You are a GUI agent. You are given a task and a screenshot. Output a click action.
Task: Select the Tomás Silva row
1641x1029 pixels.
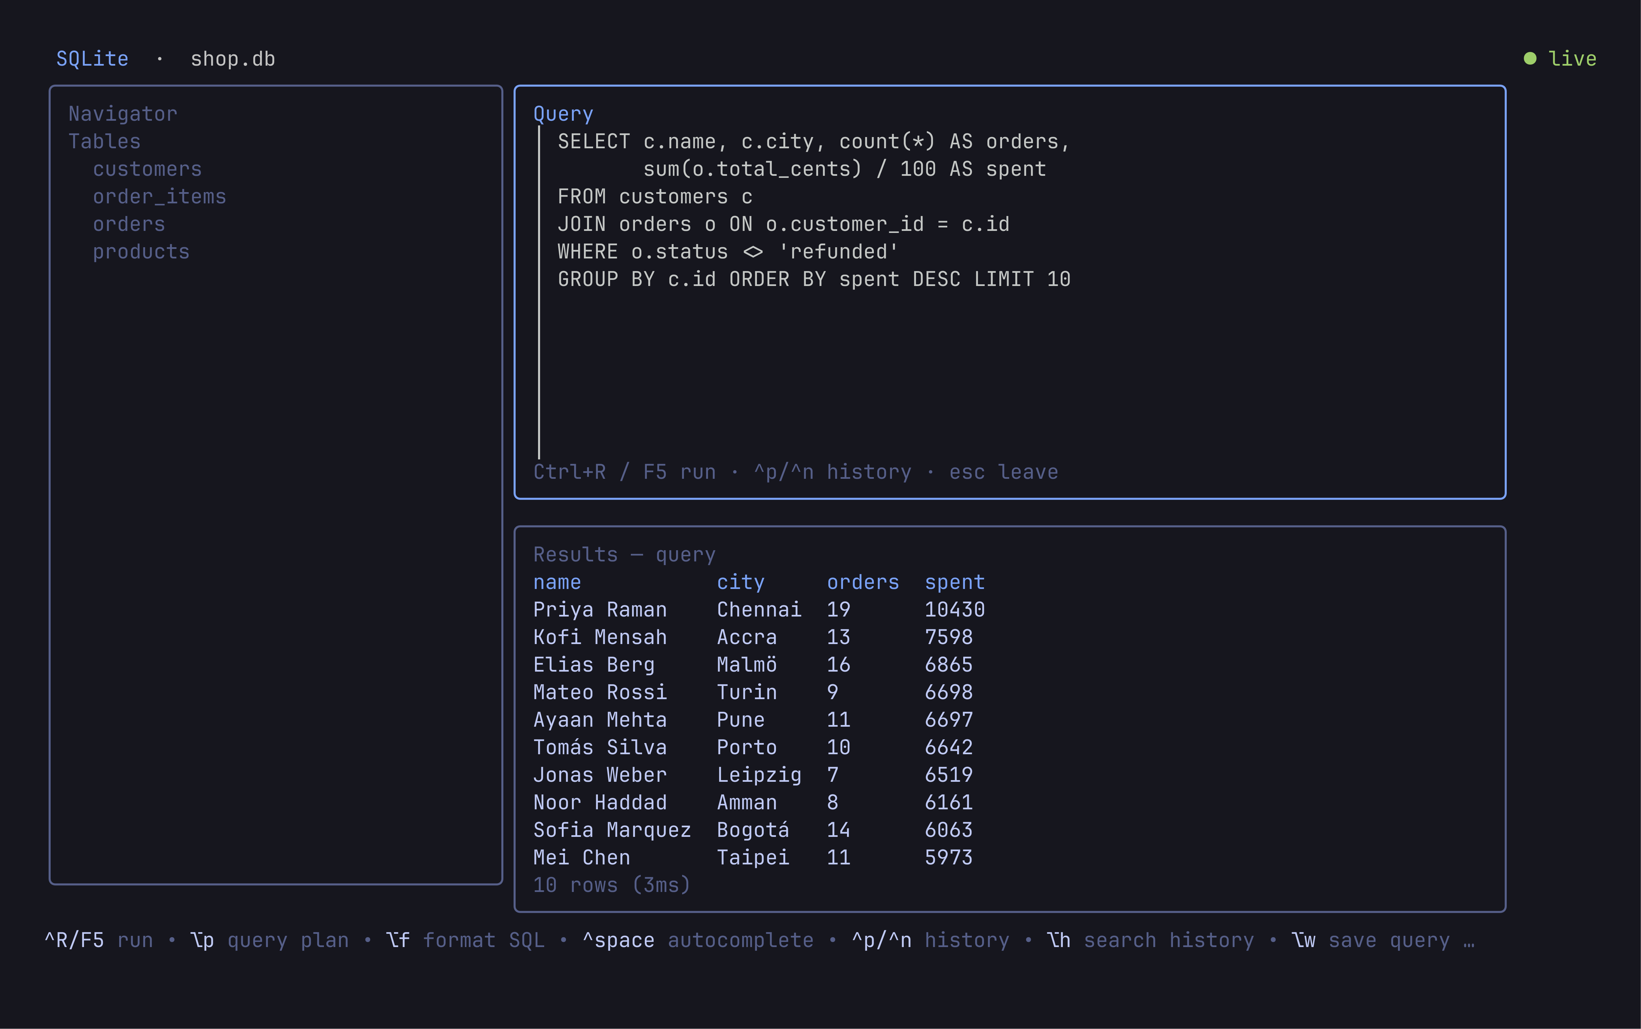point(753,748)
